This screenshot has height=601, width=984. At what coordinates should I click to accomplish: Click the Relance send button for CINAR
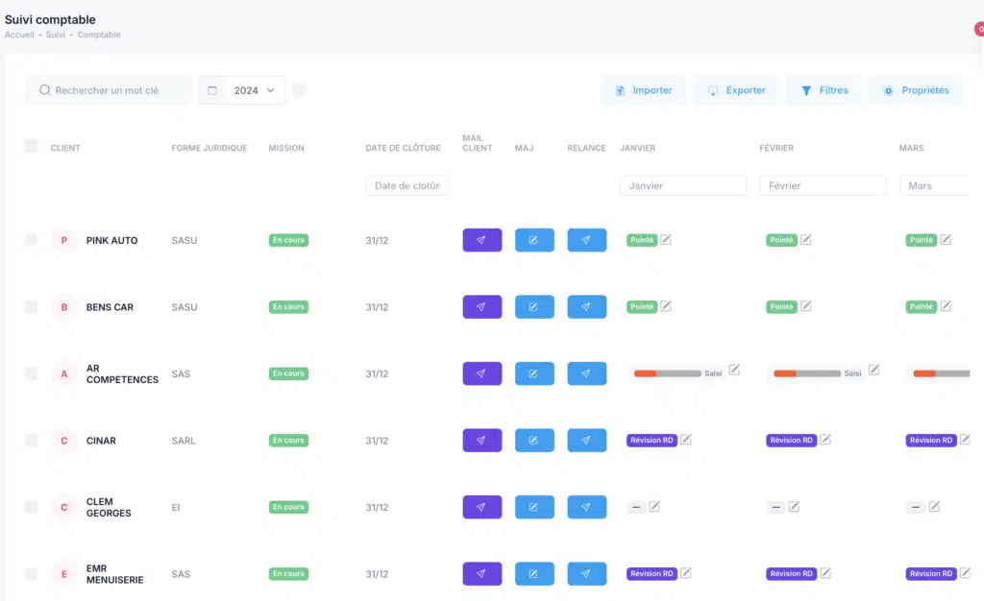586,441
